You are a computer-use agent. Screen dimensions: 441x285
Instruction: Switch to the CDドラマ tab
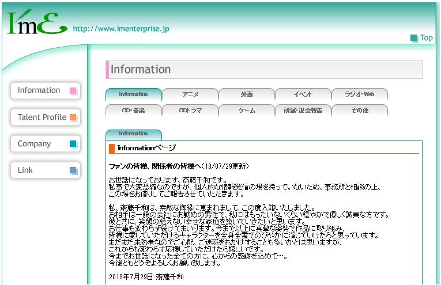(x=190, y=111)
